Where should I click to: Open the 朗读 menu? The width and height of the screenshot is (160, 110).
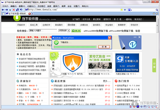[49, 6]
